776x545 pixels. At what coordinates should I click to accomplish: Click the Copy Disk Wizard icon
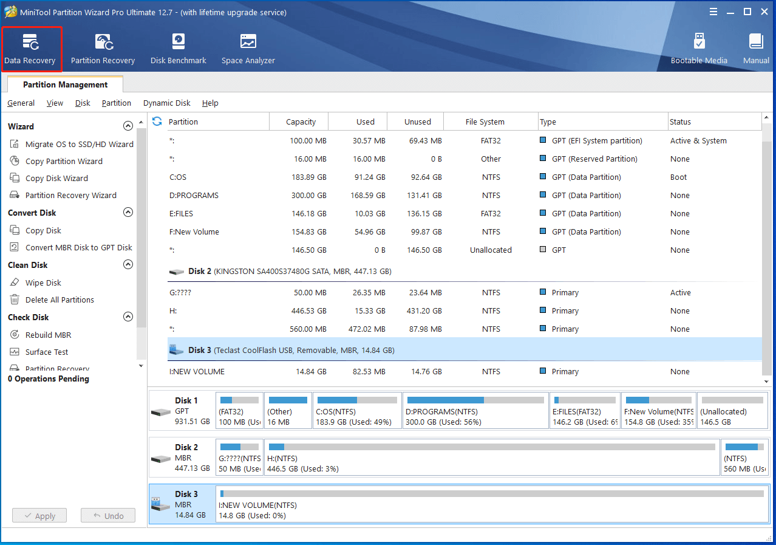pyautogui.click(x=15, y=178)
